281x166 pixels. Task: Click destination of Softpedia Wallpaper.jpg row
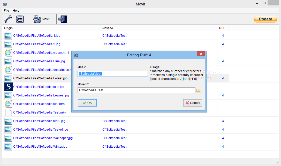coord(114,138)
